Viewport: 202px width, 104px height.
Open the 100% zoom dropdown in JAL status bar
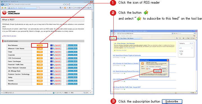pyautogui.click(x=90, y=93)
